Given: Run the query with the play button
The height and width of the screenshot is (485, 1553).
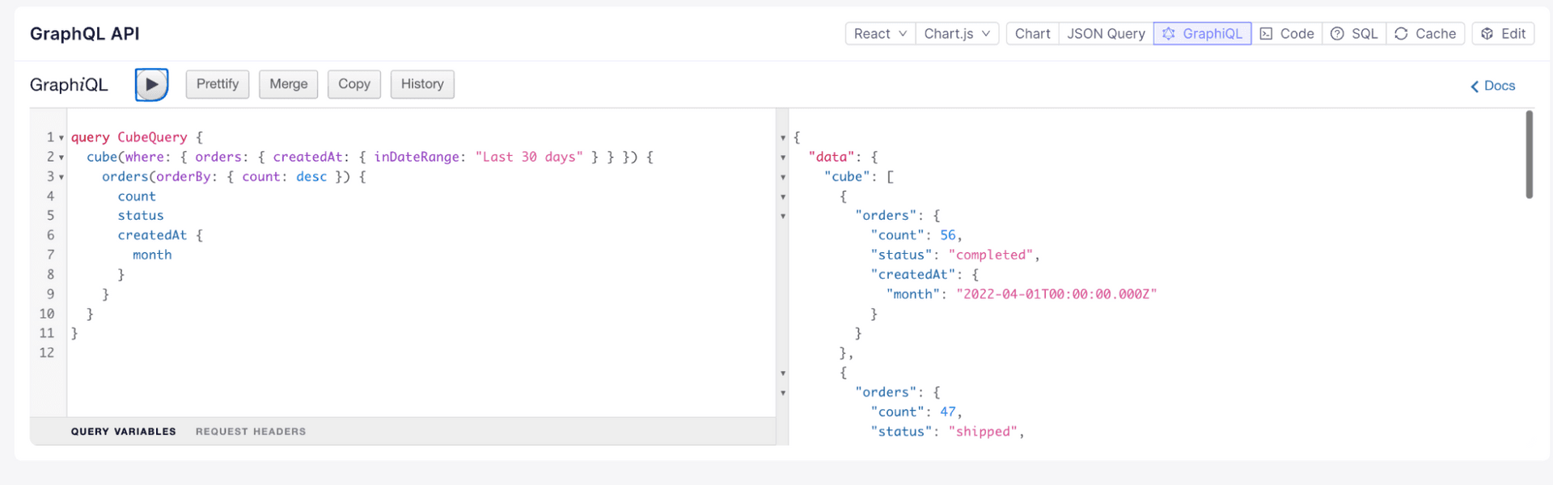Looking at the screenshot, I should pos(151,85).
